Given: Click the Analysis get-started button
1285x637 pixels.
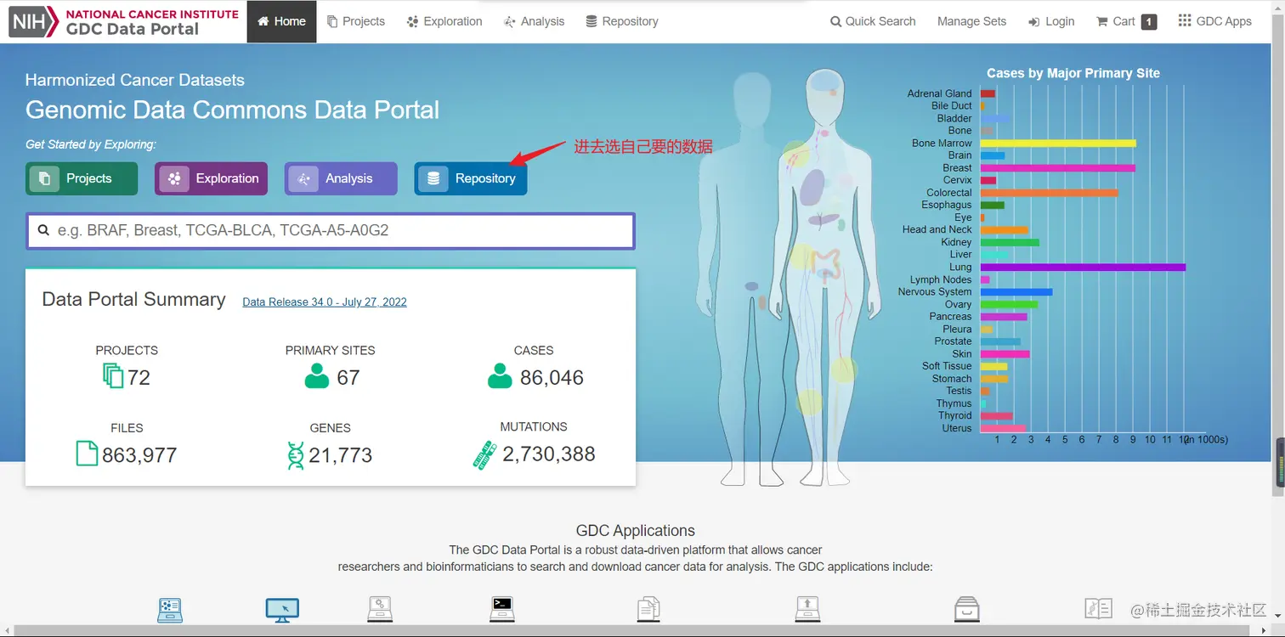Looking at the screenshot, I should (341, 178).
